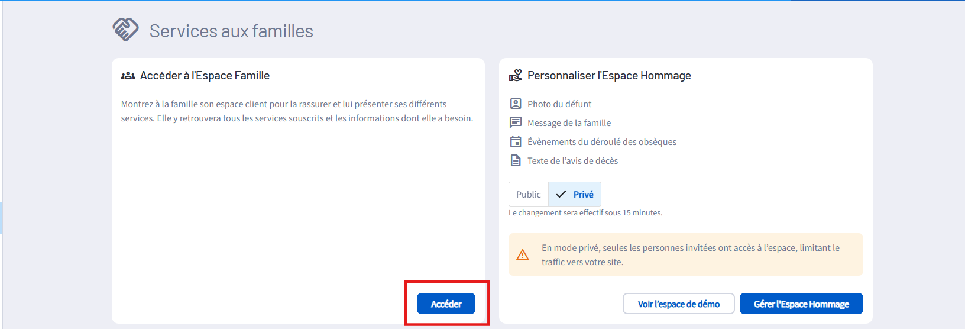Click the Message de la famille text
The height and width of the screenshot is (329, 965).
click(x=569, y=122)
